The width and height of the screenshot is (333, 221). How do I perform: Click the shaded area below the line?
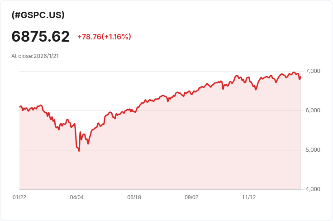160,166
